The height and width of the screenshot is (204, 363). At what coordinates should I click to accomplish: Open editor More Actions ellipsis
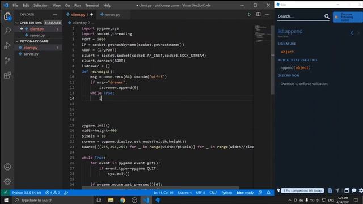(267, 14)
